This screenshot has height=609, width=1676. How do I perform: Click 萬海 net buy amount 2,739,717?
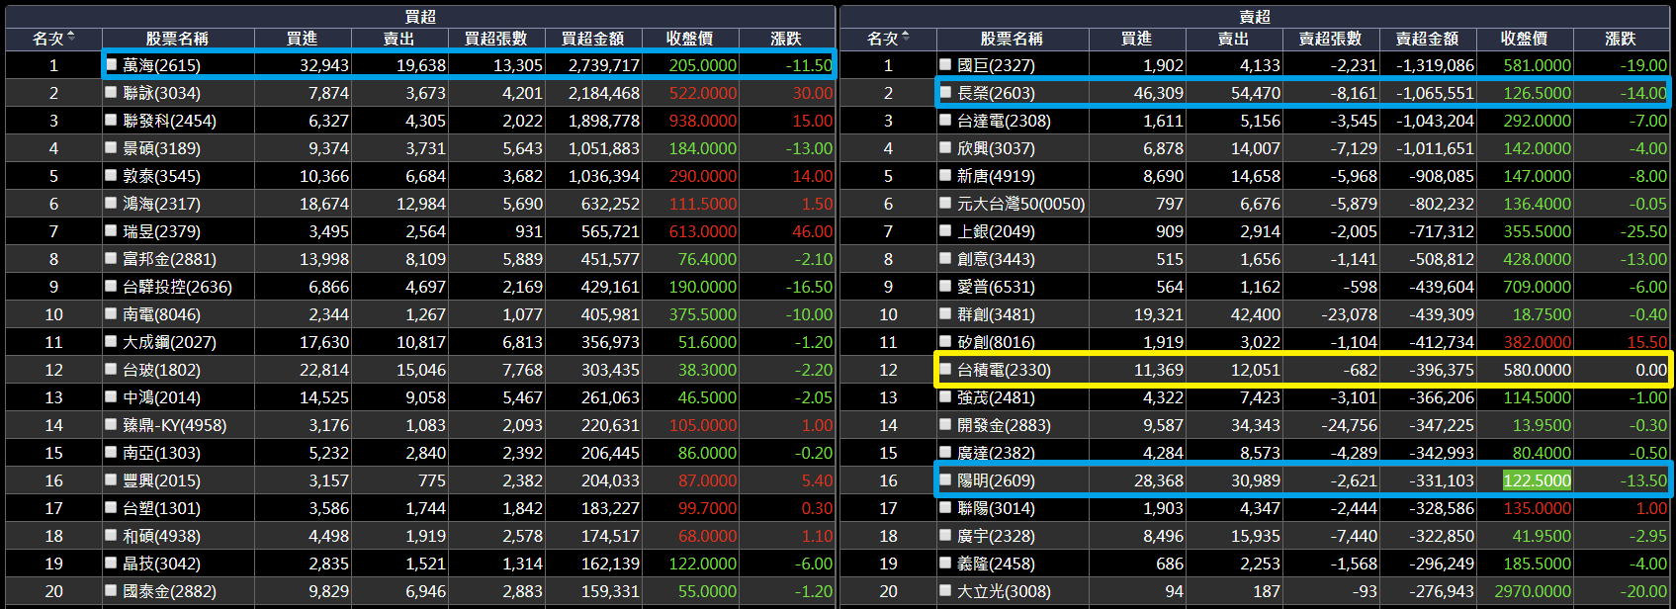603,65
